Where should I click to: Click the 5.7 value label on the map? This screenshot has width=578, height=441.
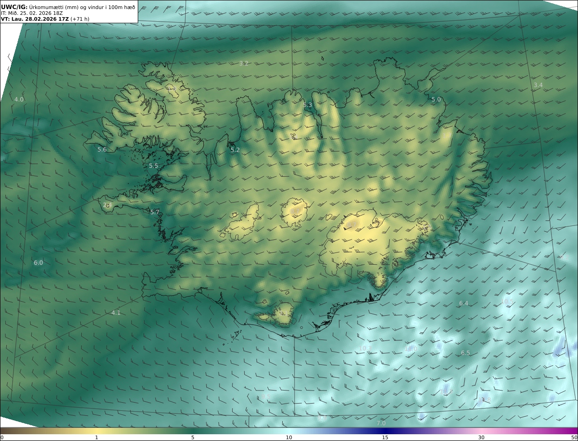(x=155, y=212)
